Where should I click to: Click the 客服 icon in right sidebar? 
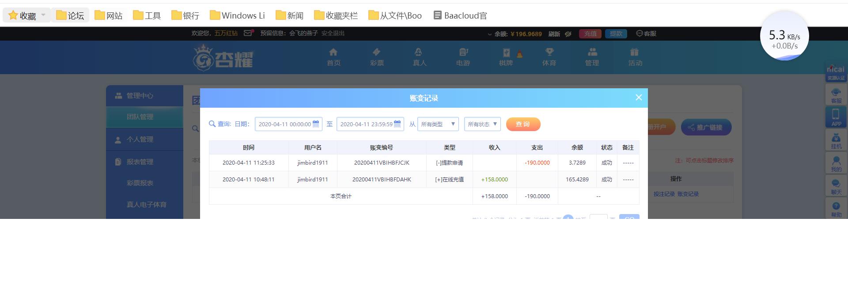point(836,95)
